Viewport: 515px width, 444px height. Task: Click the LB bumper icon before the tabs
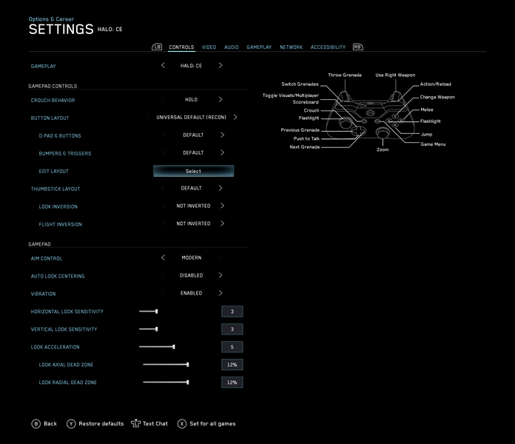pyautogui.click(x=157, y=47)
